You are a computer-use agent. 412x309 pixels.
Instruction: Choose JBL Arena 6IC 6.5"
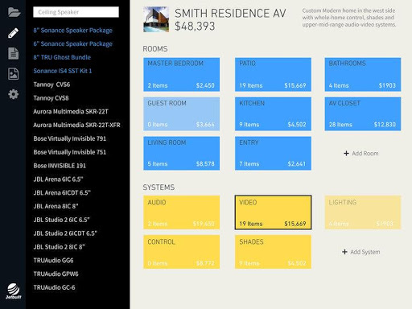58,179
